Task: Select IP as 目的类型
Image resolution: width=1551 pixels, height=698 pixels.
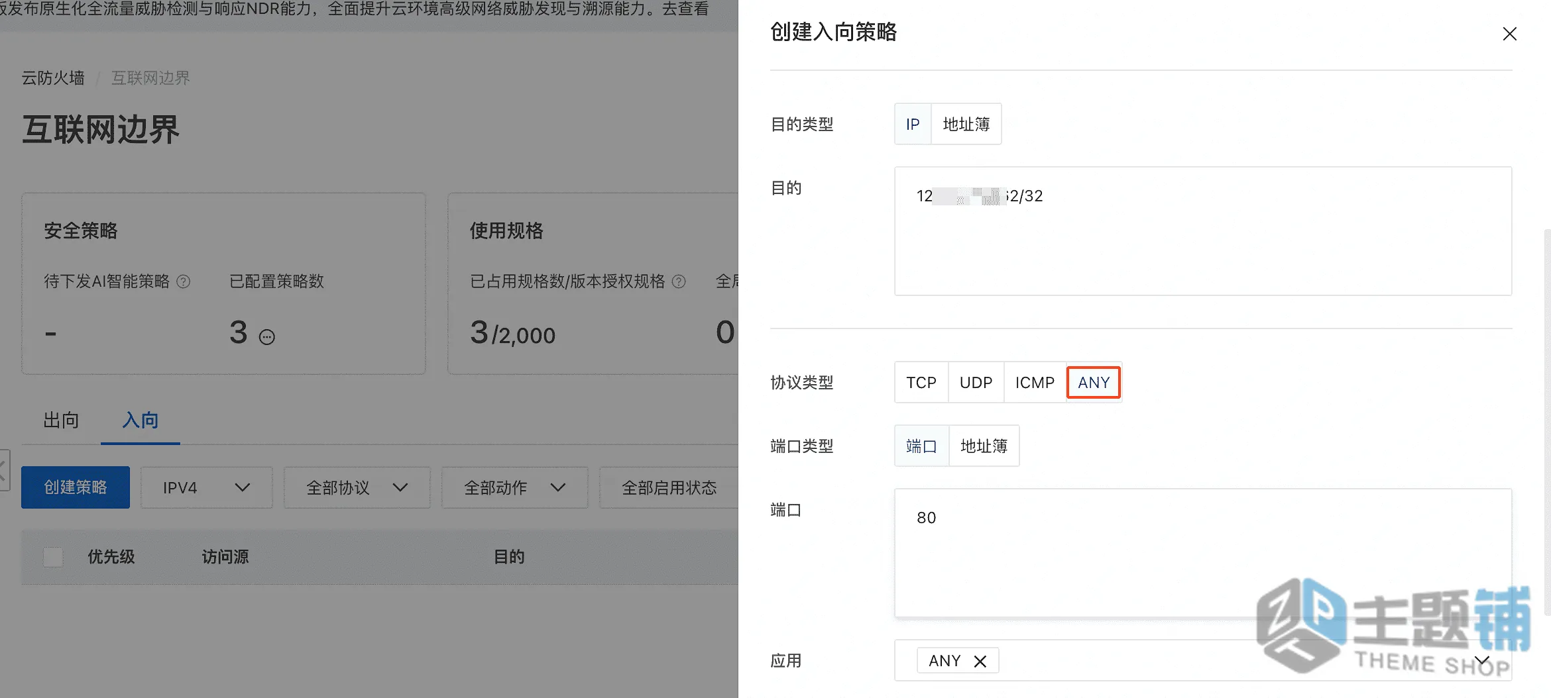Action: (x=913, y=124)
